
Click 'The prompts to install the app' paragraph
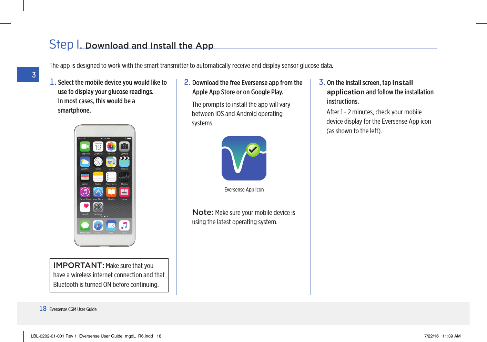coord(241,114)
